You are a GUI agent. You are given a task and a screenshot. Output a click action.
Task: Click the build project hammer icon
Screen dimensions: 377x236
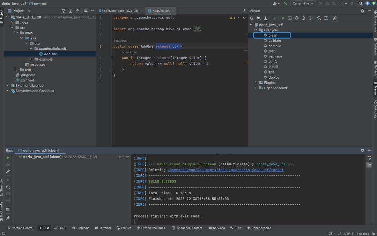[x=285, y=3]
